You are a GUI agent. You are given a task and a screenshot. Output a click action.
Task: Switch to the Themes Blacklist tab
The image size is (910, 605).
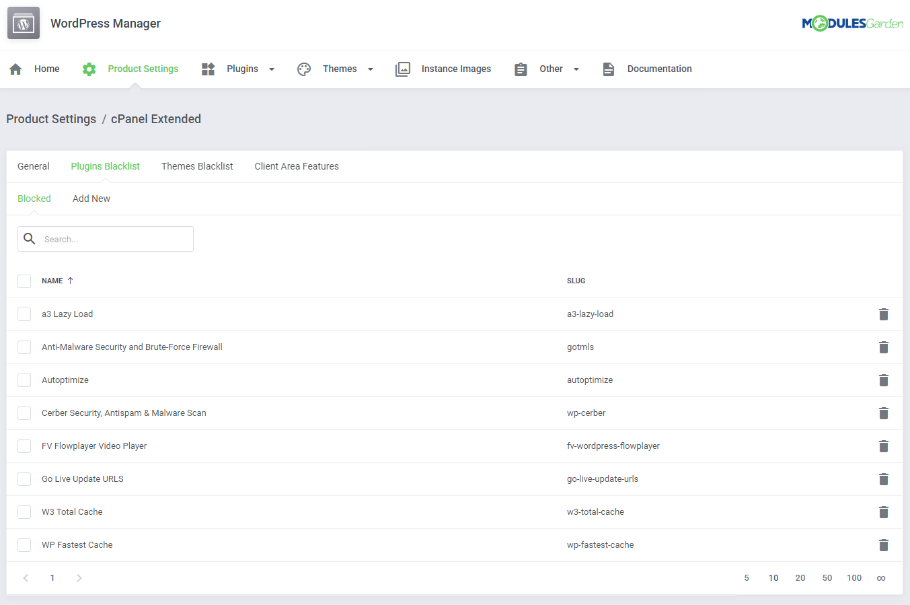coord(197,166)
